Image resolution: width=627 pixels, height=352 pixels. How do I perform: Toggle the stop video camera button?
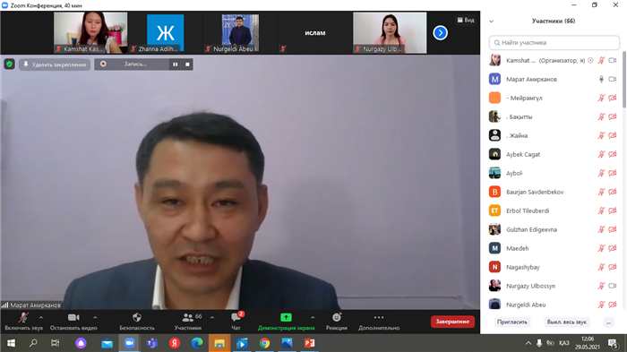[x=73, y=318]
